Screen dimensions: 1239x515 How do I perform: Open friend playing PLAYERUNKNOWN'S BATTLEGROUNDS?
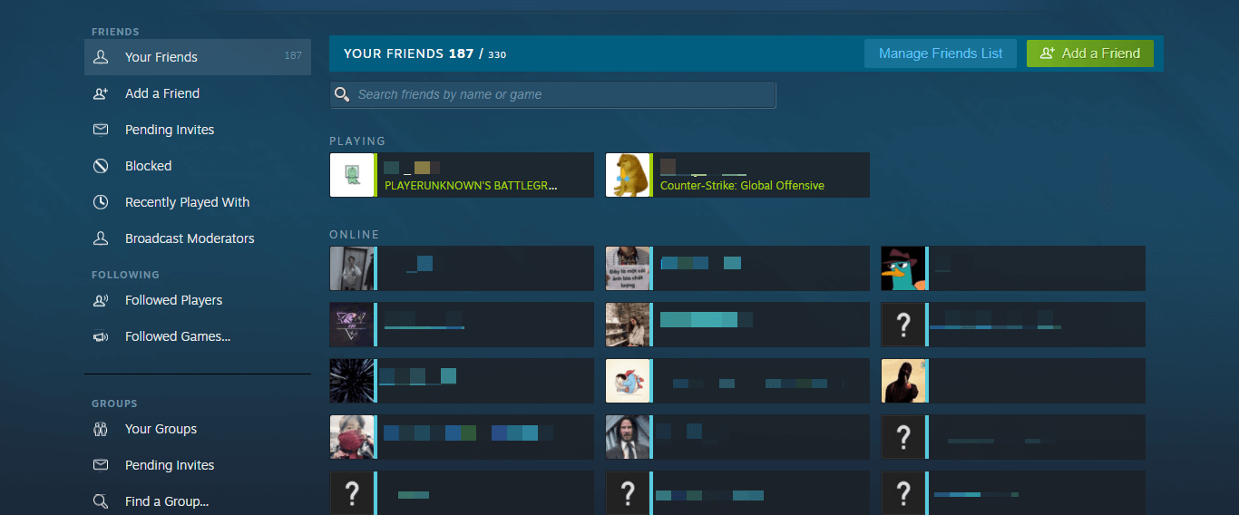462,175
